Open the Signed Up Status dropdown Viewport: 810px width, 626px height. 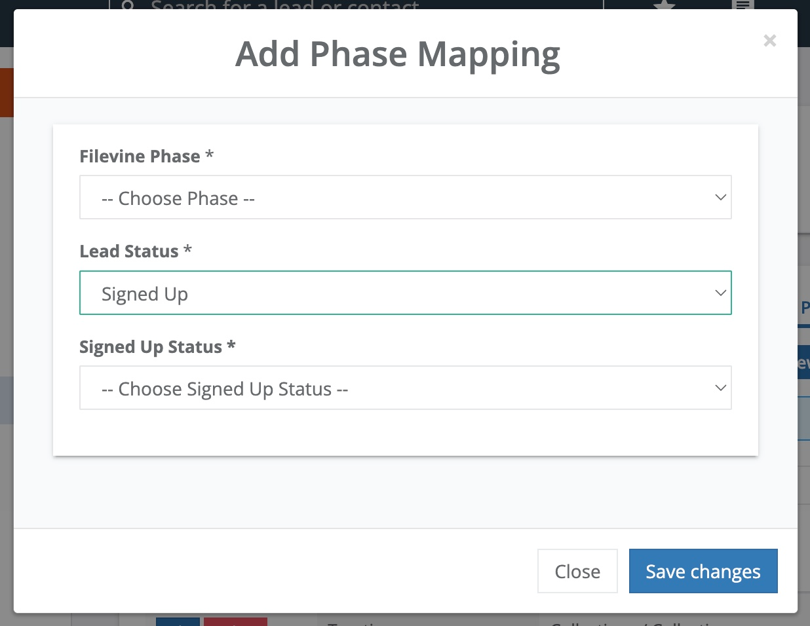pos(405,388)
